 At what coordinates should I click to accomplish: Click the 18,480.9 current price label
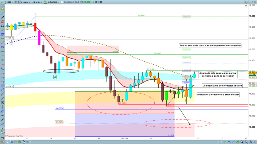[252, 73]
